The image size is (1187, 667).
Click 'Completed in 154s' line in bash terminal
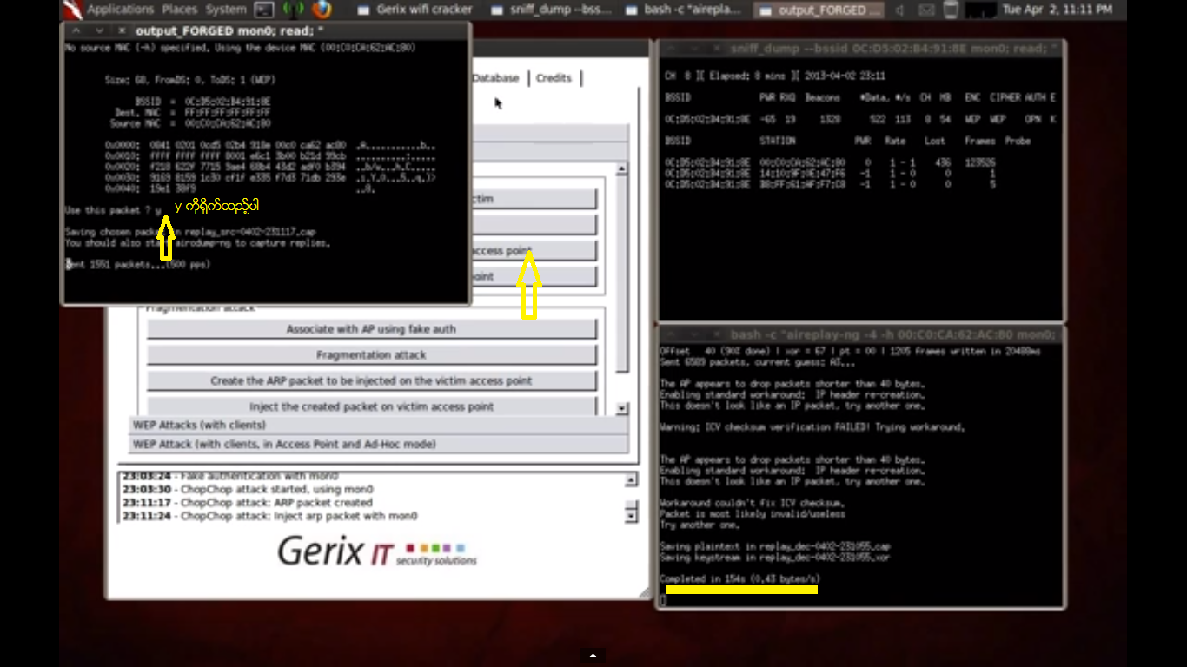click(740, 579)
